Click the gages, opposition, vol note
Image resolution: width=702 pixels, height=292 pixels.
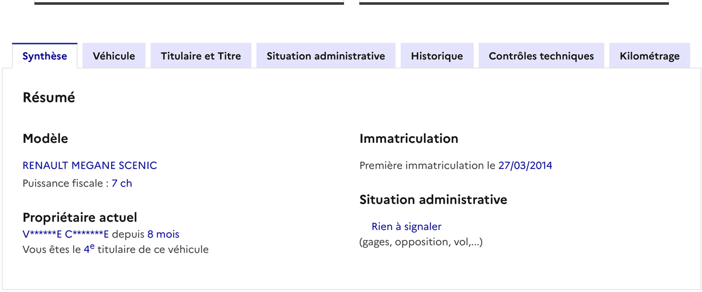421,242
